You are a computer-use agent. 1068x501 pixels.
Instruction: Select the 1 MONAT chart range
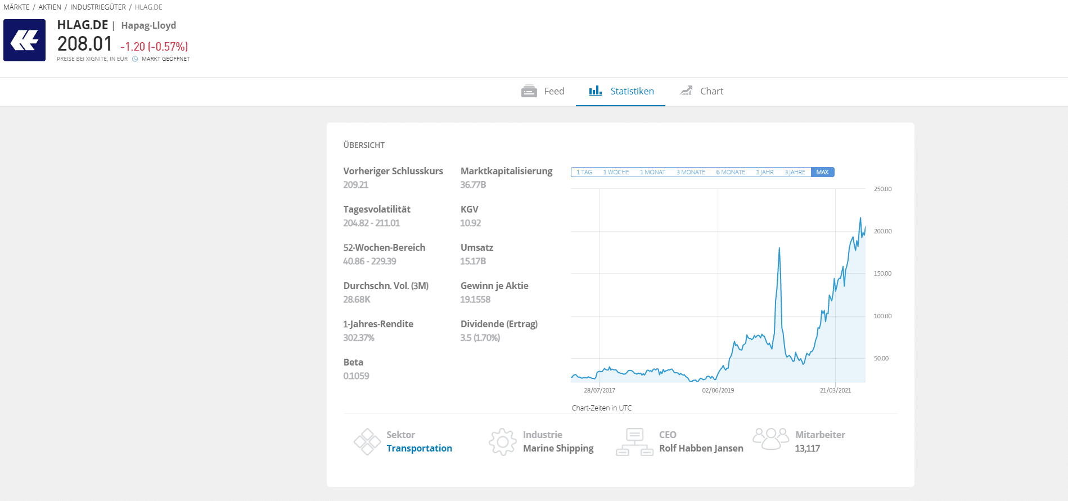652,172
